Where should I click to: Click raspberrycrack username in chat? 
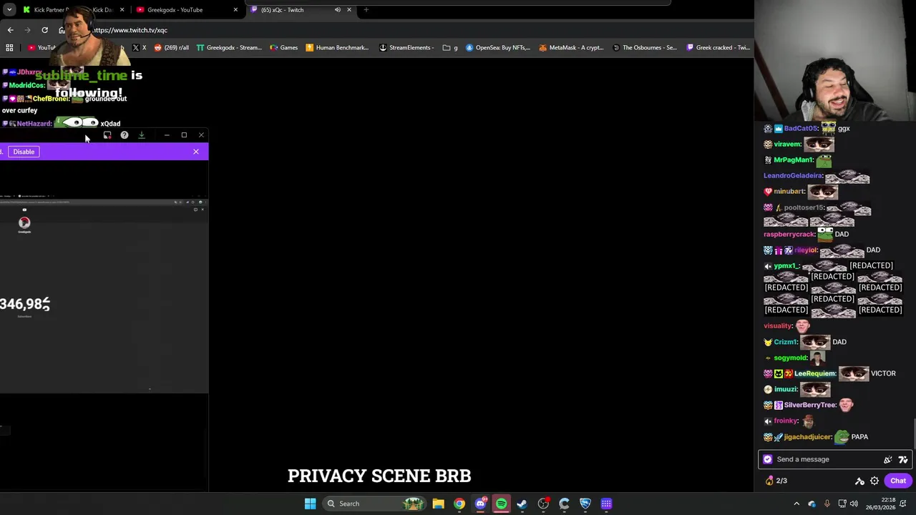[789, 235]
